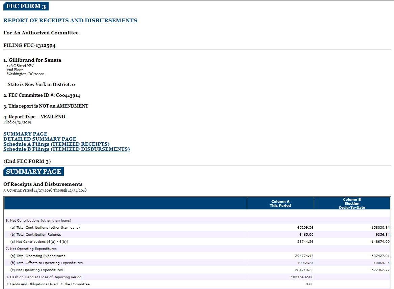Click the 2nd Floor address line
This screenshot has width=394, height=289.
tap(15, 70)
